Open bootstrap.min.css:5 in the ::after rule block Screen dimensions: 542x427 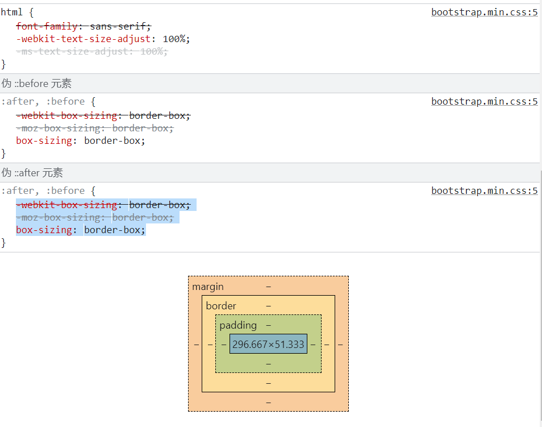[x=484, y=190]
